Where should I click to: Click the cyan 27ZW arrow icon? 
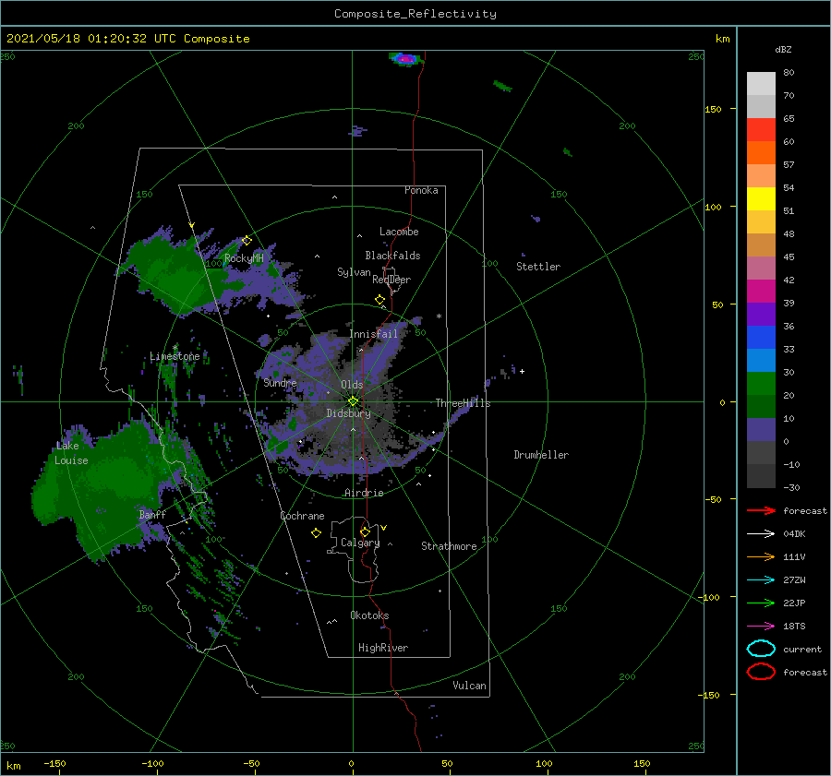[761, 580]
